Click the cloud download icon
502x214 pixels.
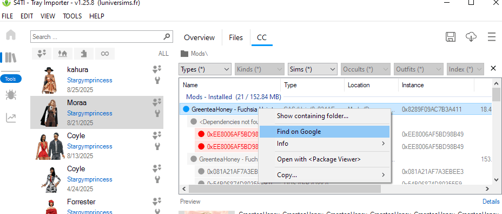pos(471,37)
